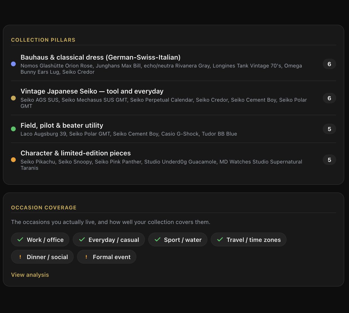349x313 pixels.
Task: Open the View analysis link
Action: (x=30, y=275)
